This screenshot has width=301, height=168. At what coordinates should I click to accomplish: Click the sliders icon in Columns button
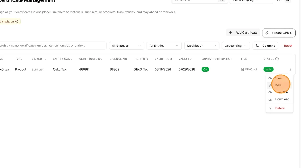pyautogui.click(x=257, y=46)
